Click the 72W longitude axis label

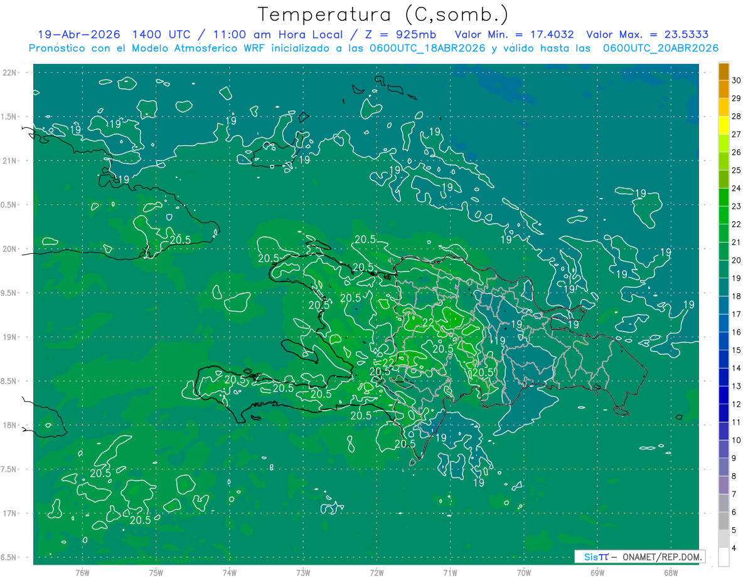coord(376,572)
